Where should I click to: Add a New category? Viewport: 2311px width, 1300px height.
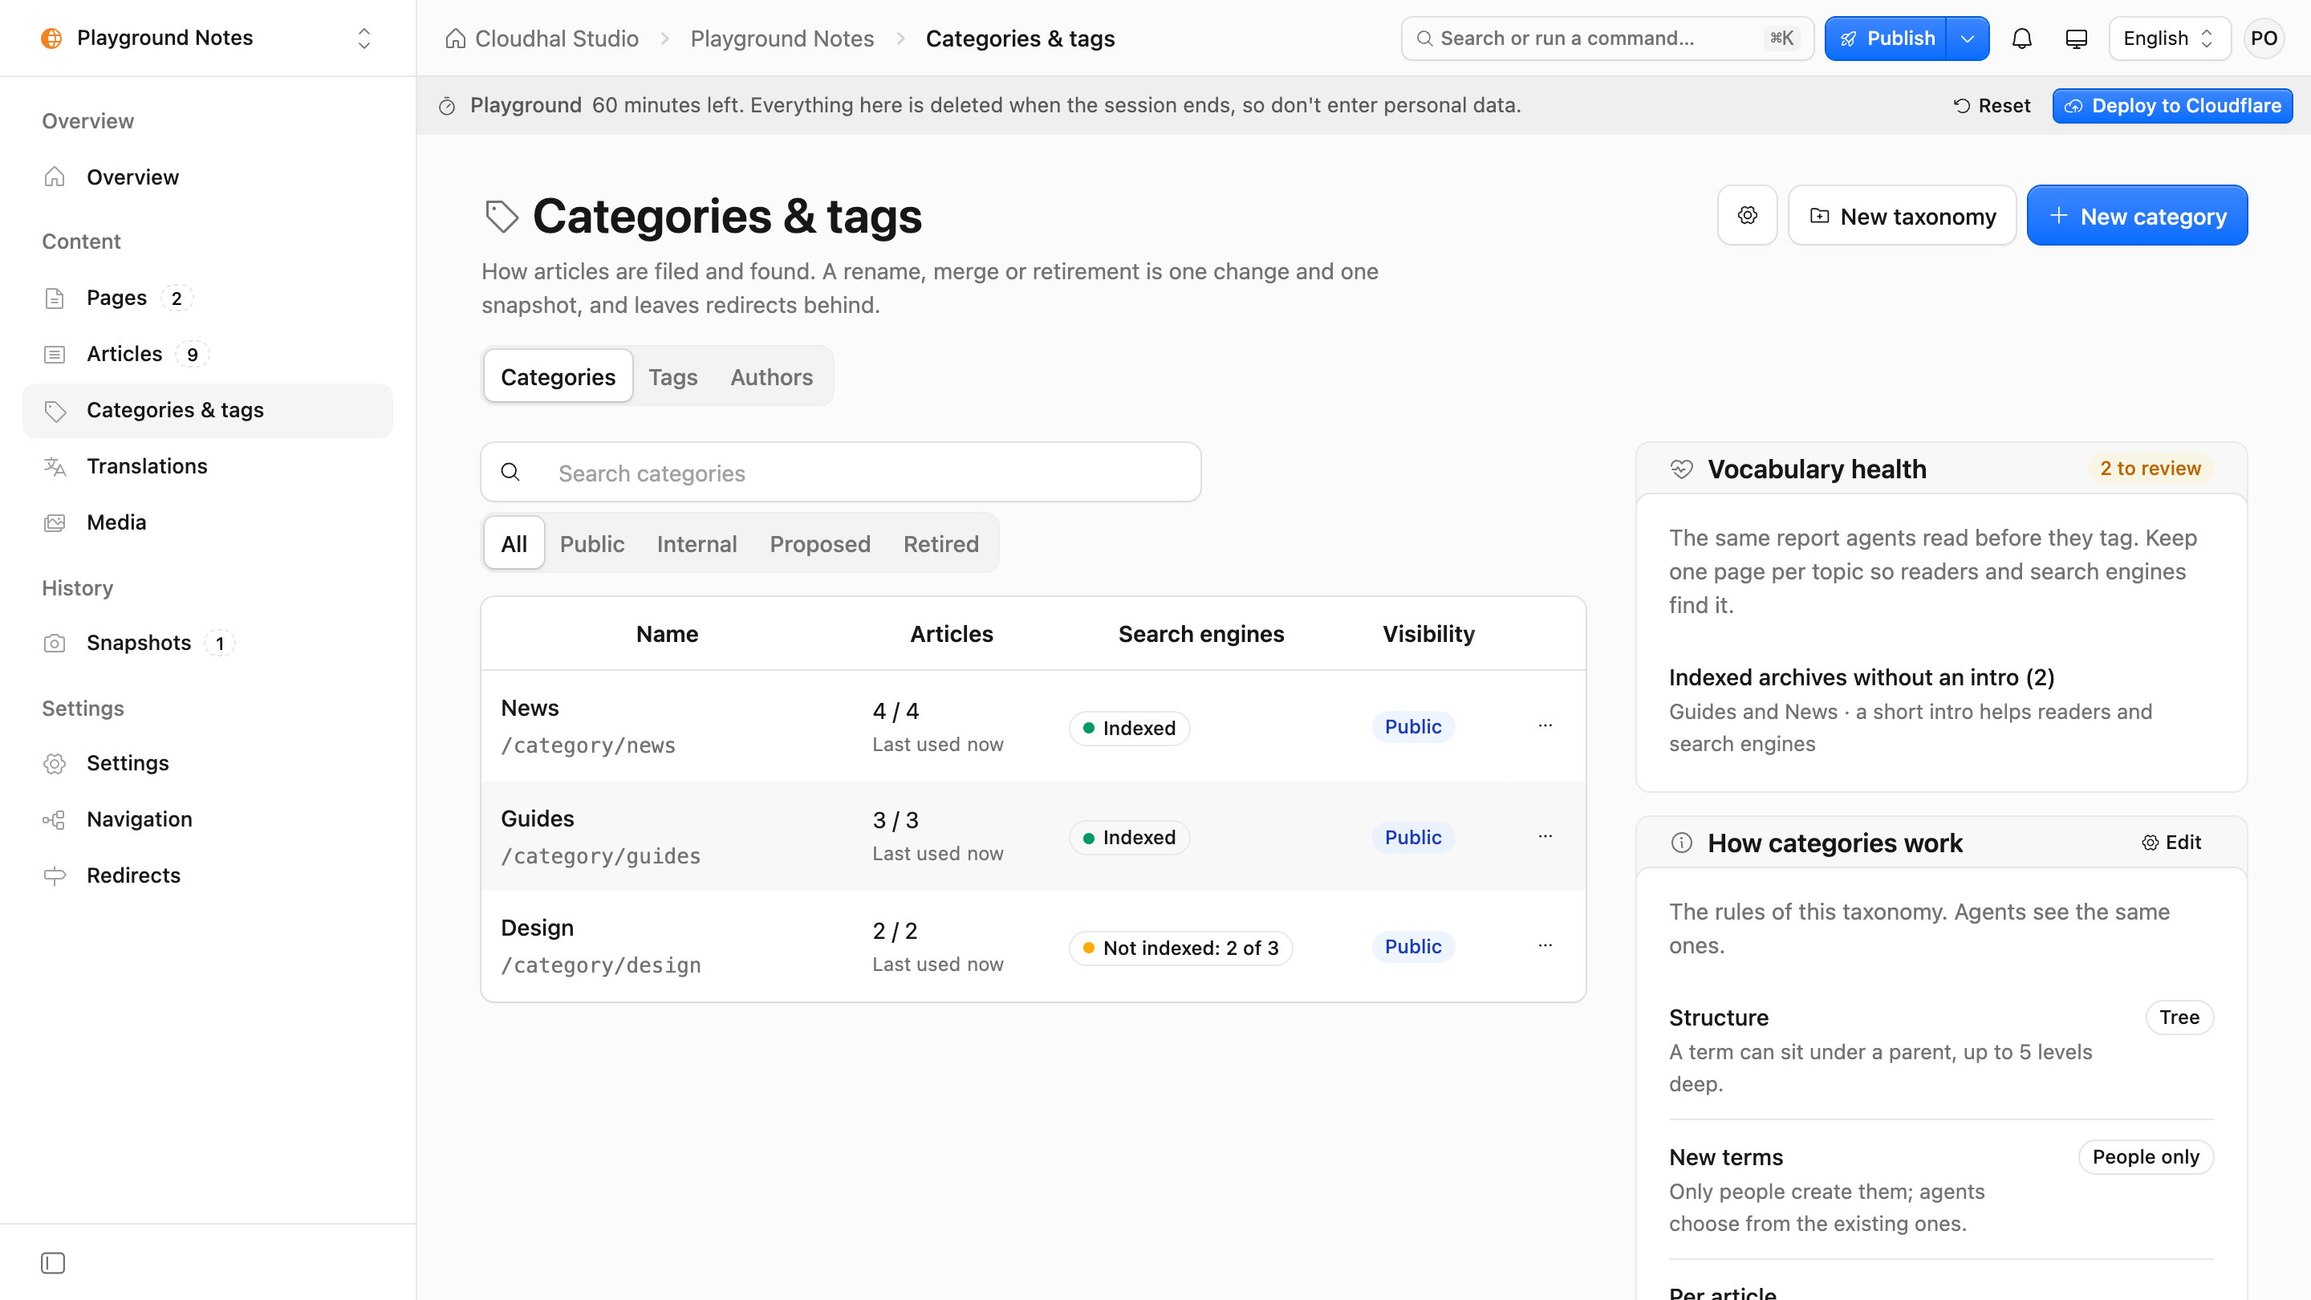pos(2137,215)
